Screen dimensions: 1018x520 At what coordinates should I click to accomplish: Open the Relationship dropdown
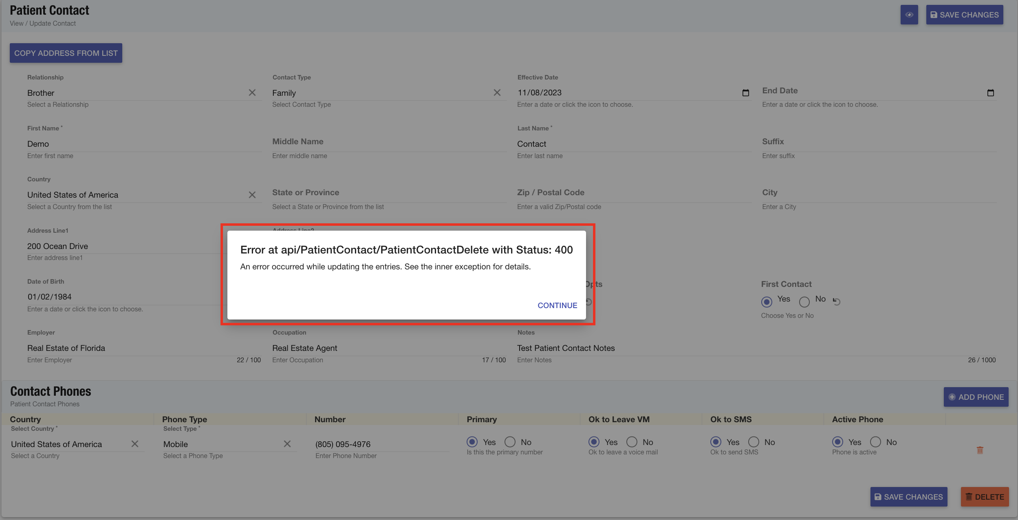[x=134, y=93]
